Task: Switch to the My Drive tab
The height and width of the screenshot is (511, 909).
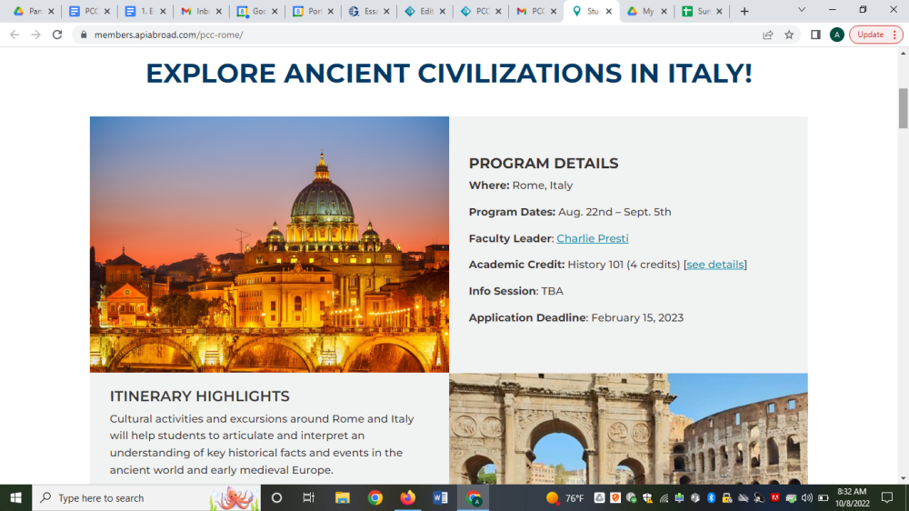Action: 641,11
